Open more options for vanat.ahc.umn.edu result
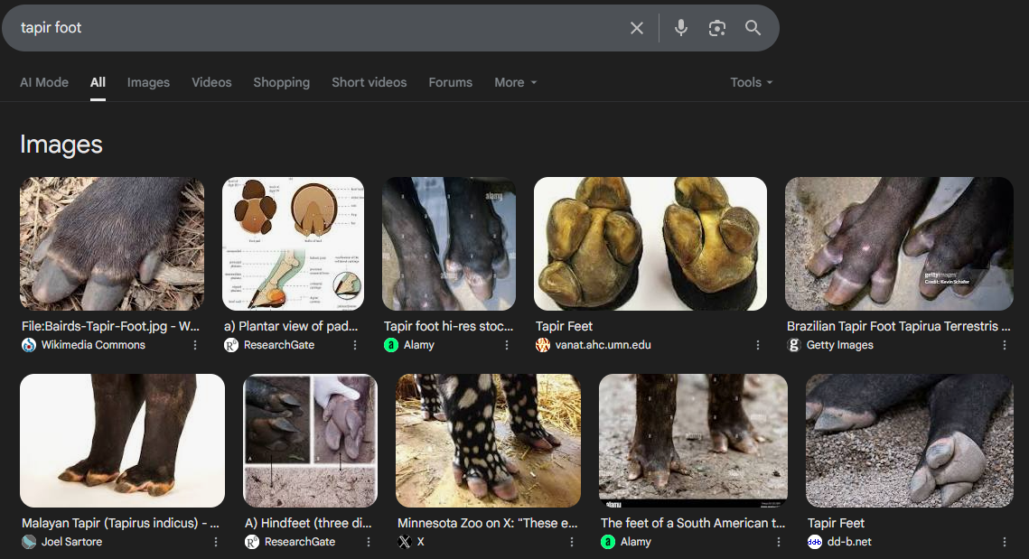Viewport: 1029px width, 559px height. 757,344
